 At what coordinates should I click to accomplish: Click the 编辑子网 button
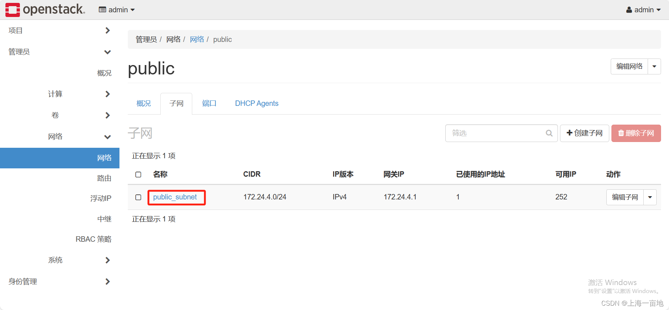pyautogui.click(x=625, y=197)
